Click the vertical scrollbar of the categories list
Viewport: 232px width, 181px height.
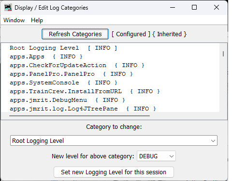point(223,54)
